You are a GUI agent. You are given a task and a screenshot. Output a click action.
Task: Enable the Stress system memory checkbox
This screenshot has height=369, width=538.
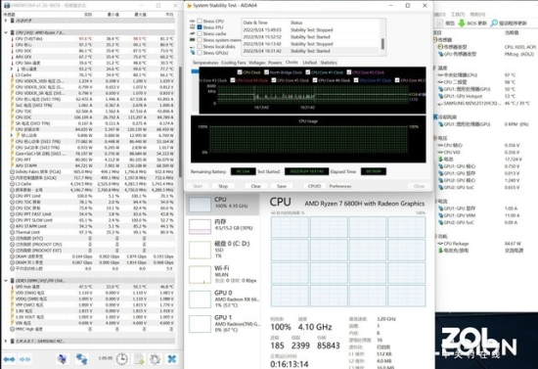coord(200,40)
